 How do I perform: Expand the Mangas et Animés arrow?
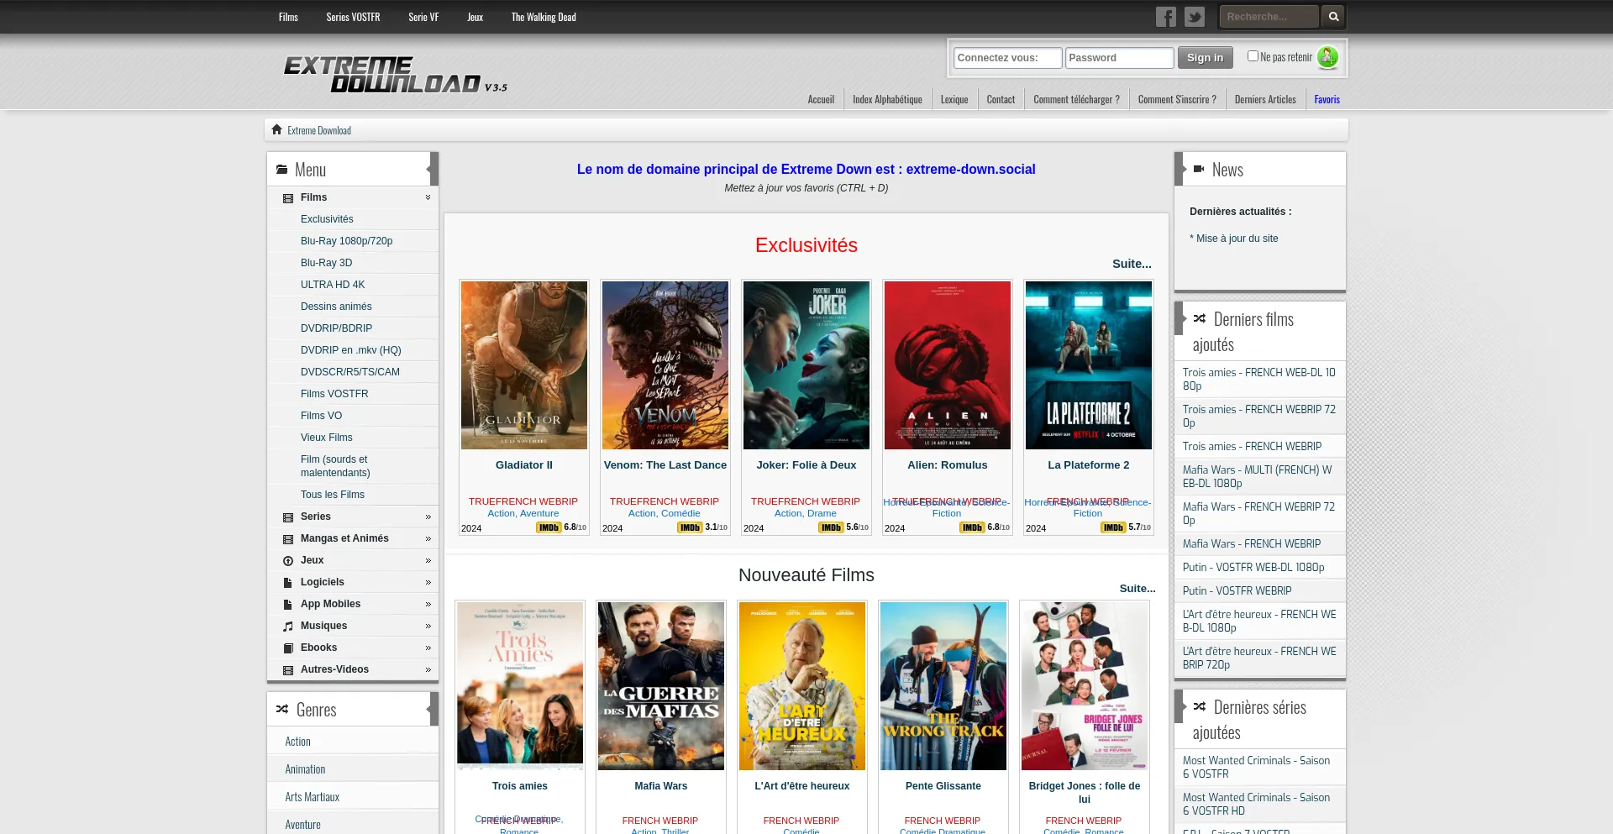(x=428, y=539)
